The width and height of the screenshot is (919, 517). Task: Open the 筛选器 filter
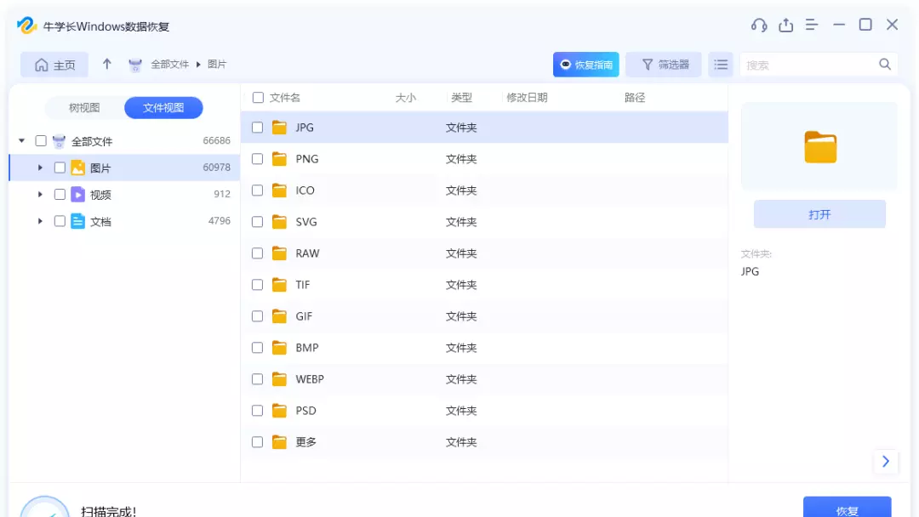click(x=664, y=65)
